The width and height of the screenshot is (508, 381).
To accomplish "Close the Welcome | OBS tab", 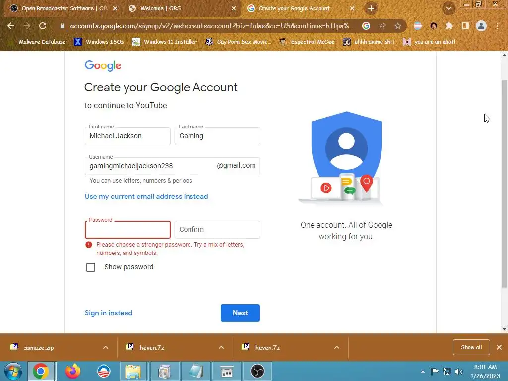I will [234, 9].
